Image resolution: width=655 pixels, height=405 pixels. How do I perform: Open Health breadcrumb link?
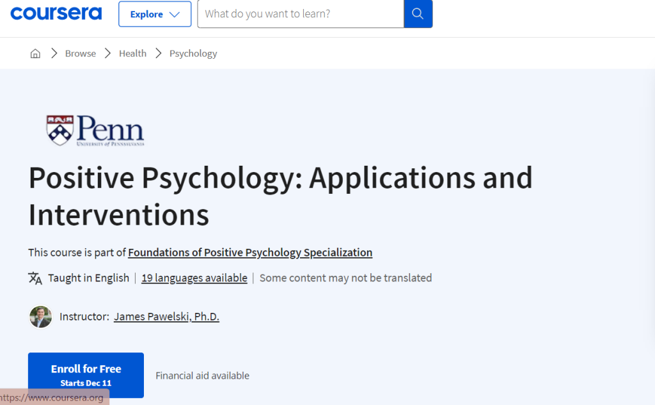[132, 54]
